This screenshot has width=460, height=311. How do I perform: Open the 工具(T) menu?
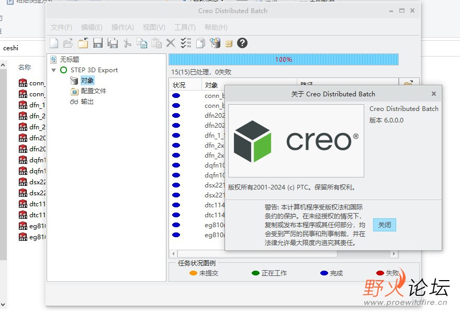[x=185, y=27]
